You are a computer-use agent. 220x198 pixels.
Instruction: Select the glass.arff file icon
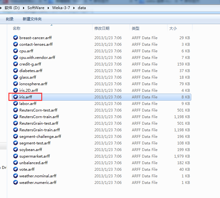[15, 77]
